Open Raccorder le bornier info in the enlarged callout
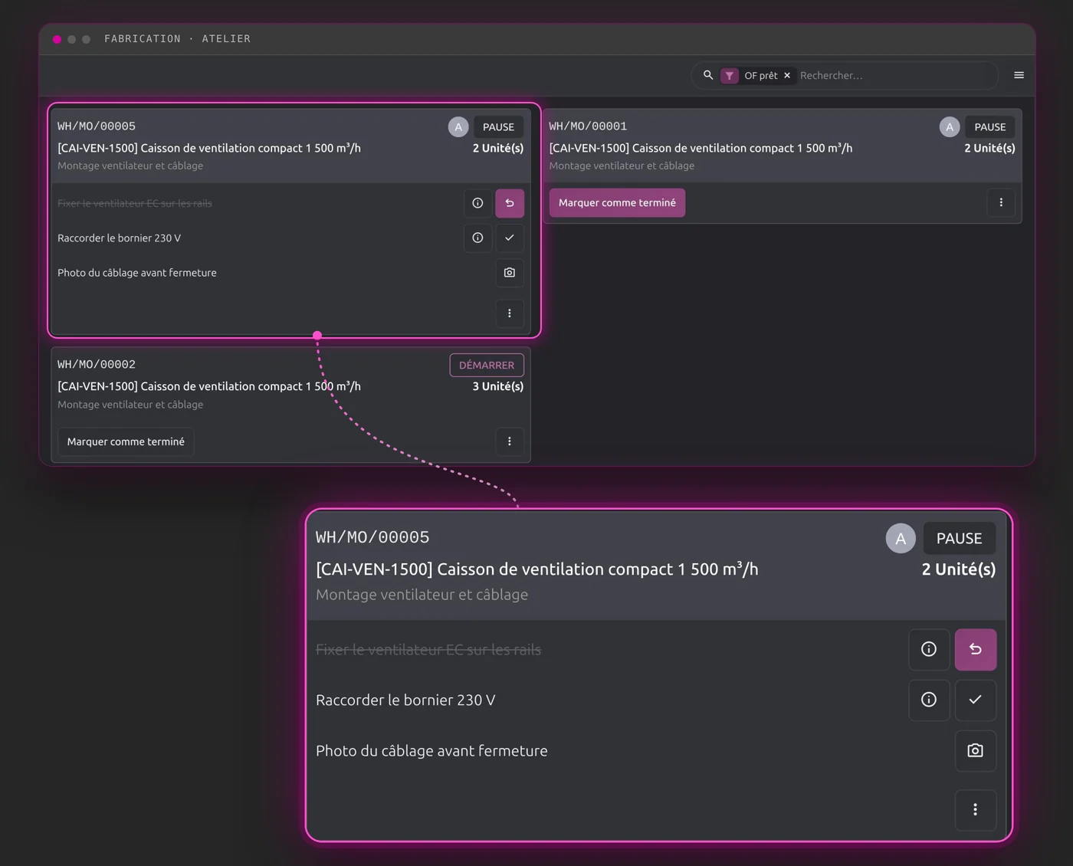The image size is (1073, 866). tap(929, 700)
